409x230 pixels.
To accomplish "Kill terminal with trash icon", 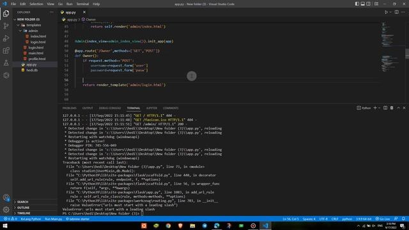I will tap(392, 108).
